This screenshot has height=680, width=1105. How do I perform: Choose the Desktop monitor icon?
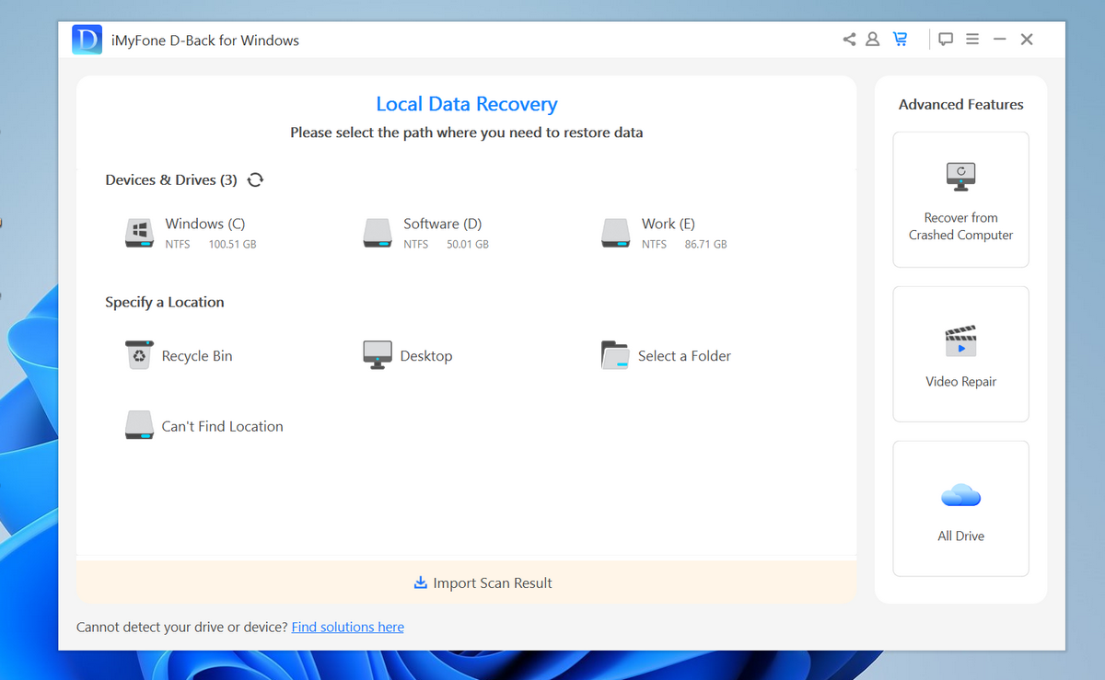(378, 355)
